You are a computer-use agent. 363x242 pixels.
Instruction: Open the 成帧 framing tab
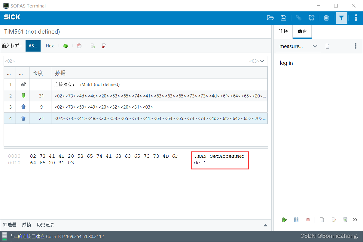click(x=26, y=225)
